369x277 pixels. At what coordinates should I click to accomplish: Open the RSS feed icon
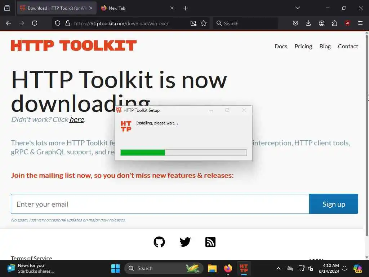210,242
